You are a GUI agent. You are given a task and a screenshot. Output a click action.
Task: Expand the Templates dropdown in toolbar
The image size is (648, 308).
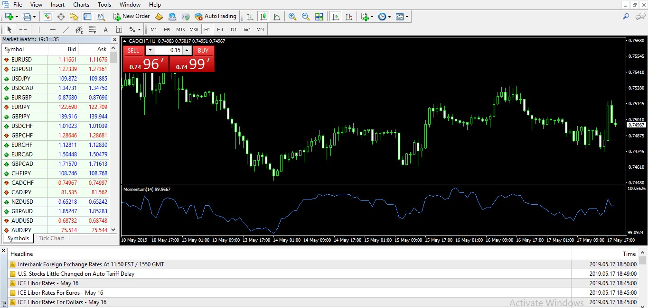point(407,17)
